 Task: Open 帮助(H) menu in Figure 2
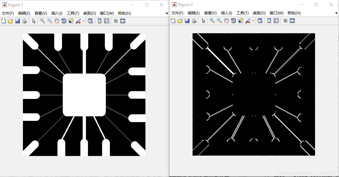(294, 13)
